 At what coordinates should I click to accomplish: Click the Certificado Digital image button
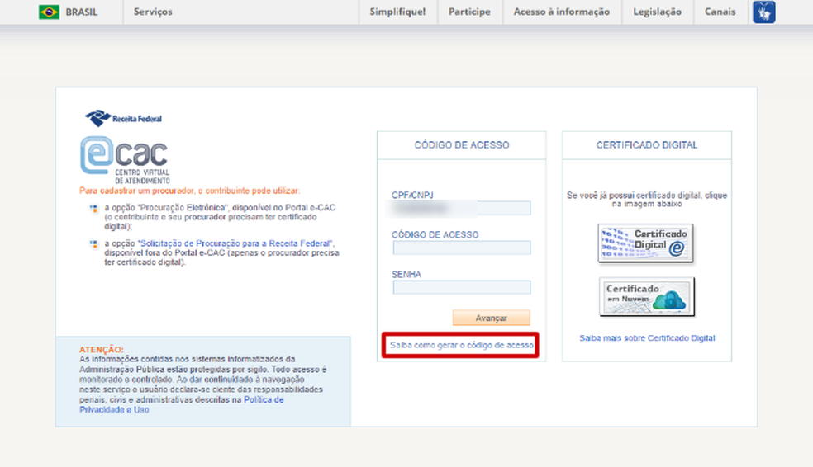click(x=646, y=243)
